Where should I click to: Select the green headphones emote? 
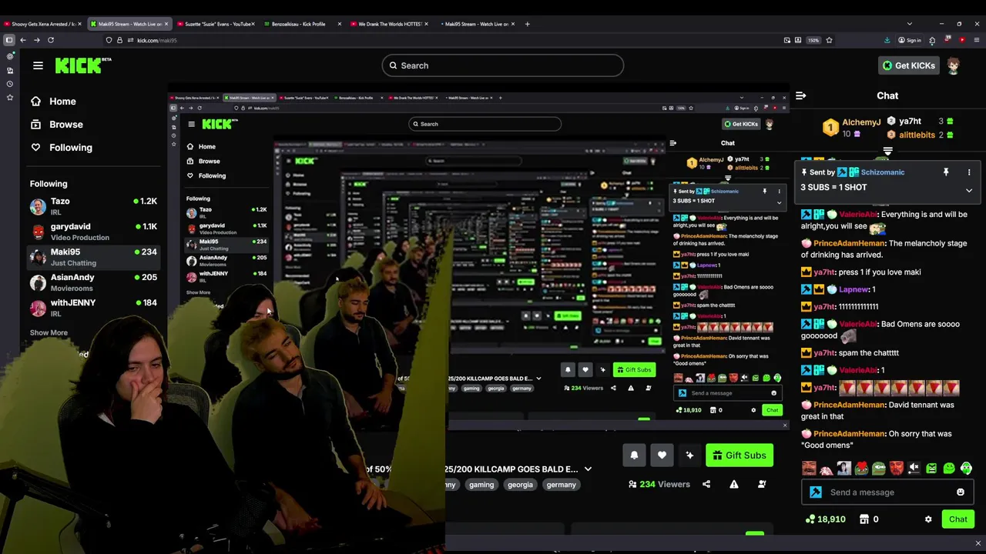point(966,468)
